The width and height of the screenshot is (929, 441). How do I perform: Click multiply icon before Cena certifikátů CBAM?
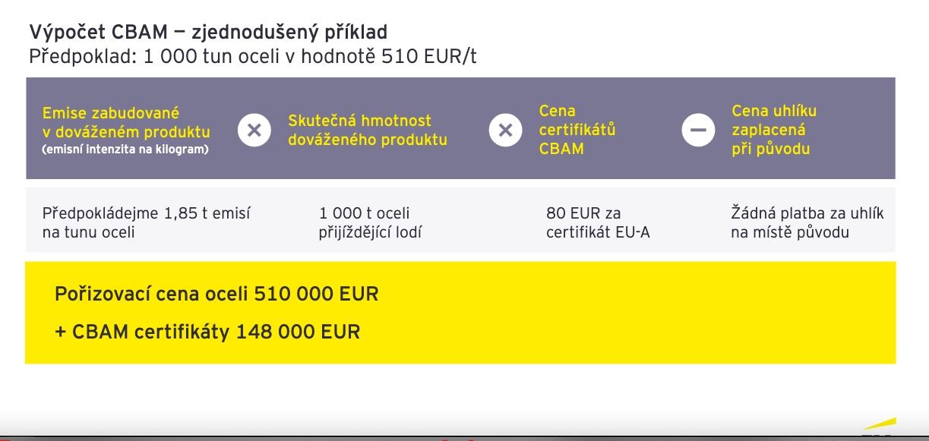[505, 130]
